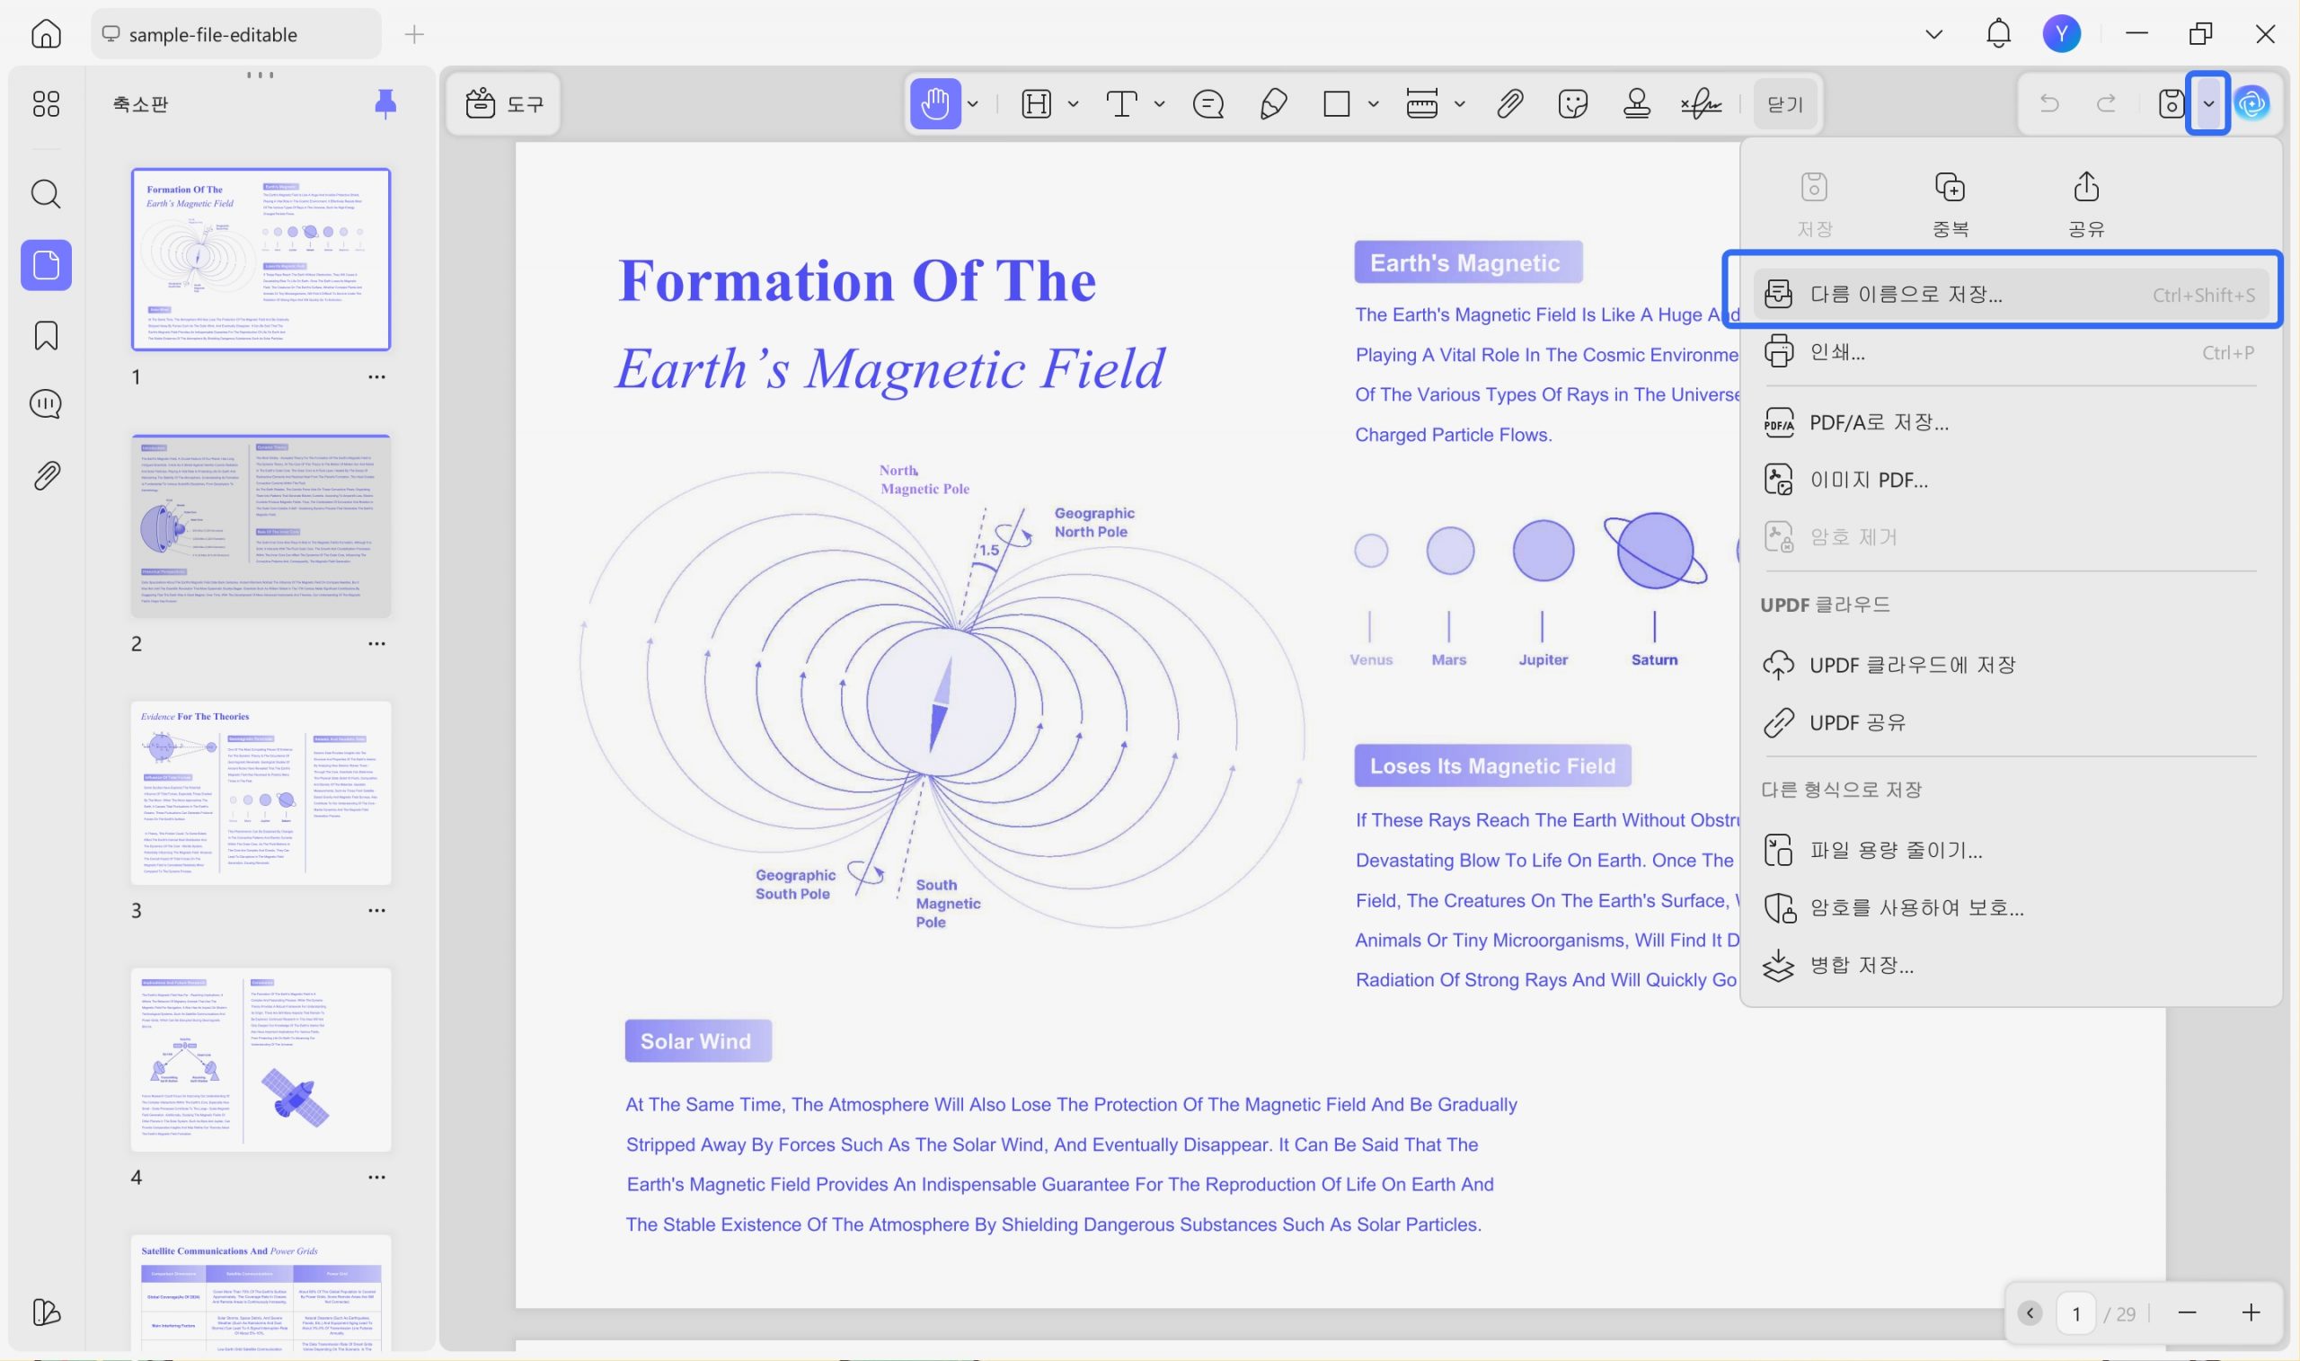Screen dimensions: 2300x1361
Task: Launch the UPDF AI assistant icon
Action: [2251, 103]
